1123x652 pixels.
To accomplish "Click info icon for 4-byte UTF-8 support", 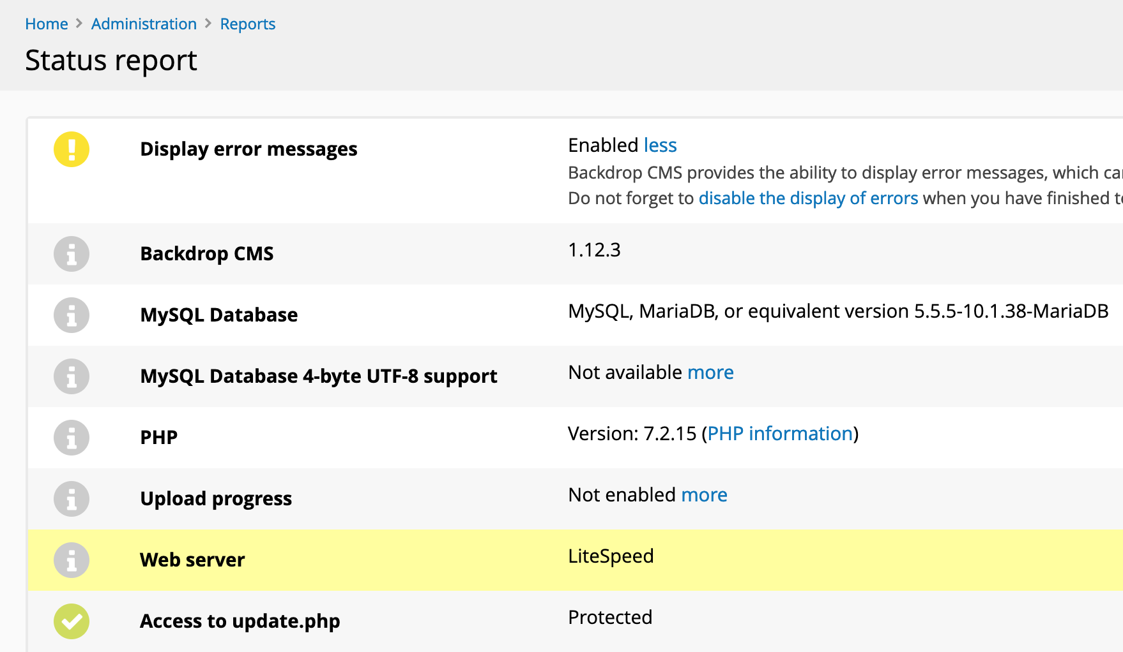I will [x=72, y=376].
